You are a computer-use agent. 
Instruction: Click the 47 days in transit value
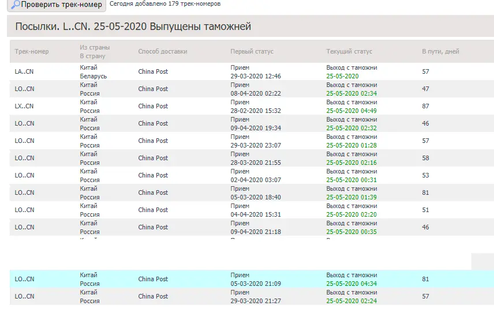pyautogui.click(x=425, y=89)
